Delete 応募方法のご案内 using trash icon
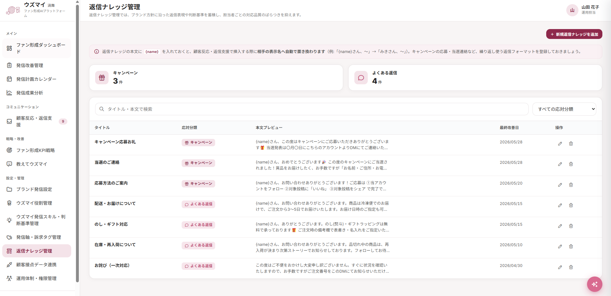This screenshot has height=296, width=611. (x=571, y=185)
